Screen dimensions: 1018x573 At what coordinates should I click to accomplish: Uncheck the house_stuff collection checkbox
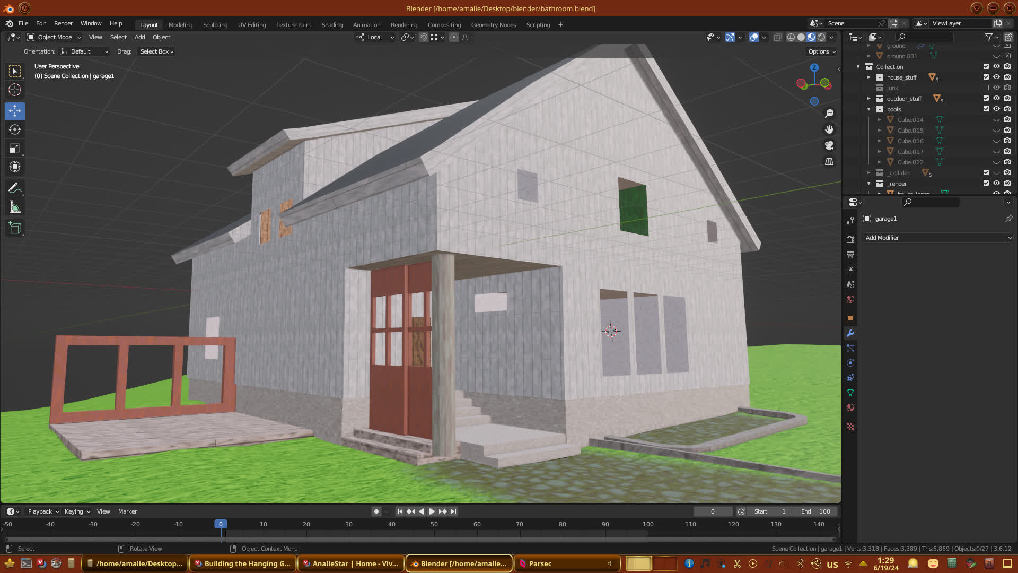click(986, 77)
